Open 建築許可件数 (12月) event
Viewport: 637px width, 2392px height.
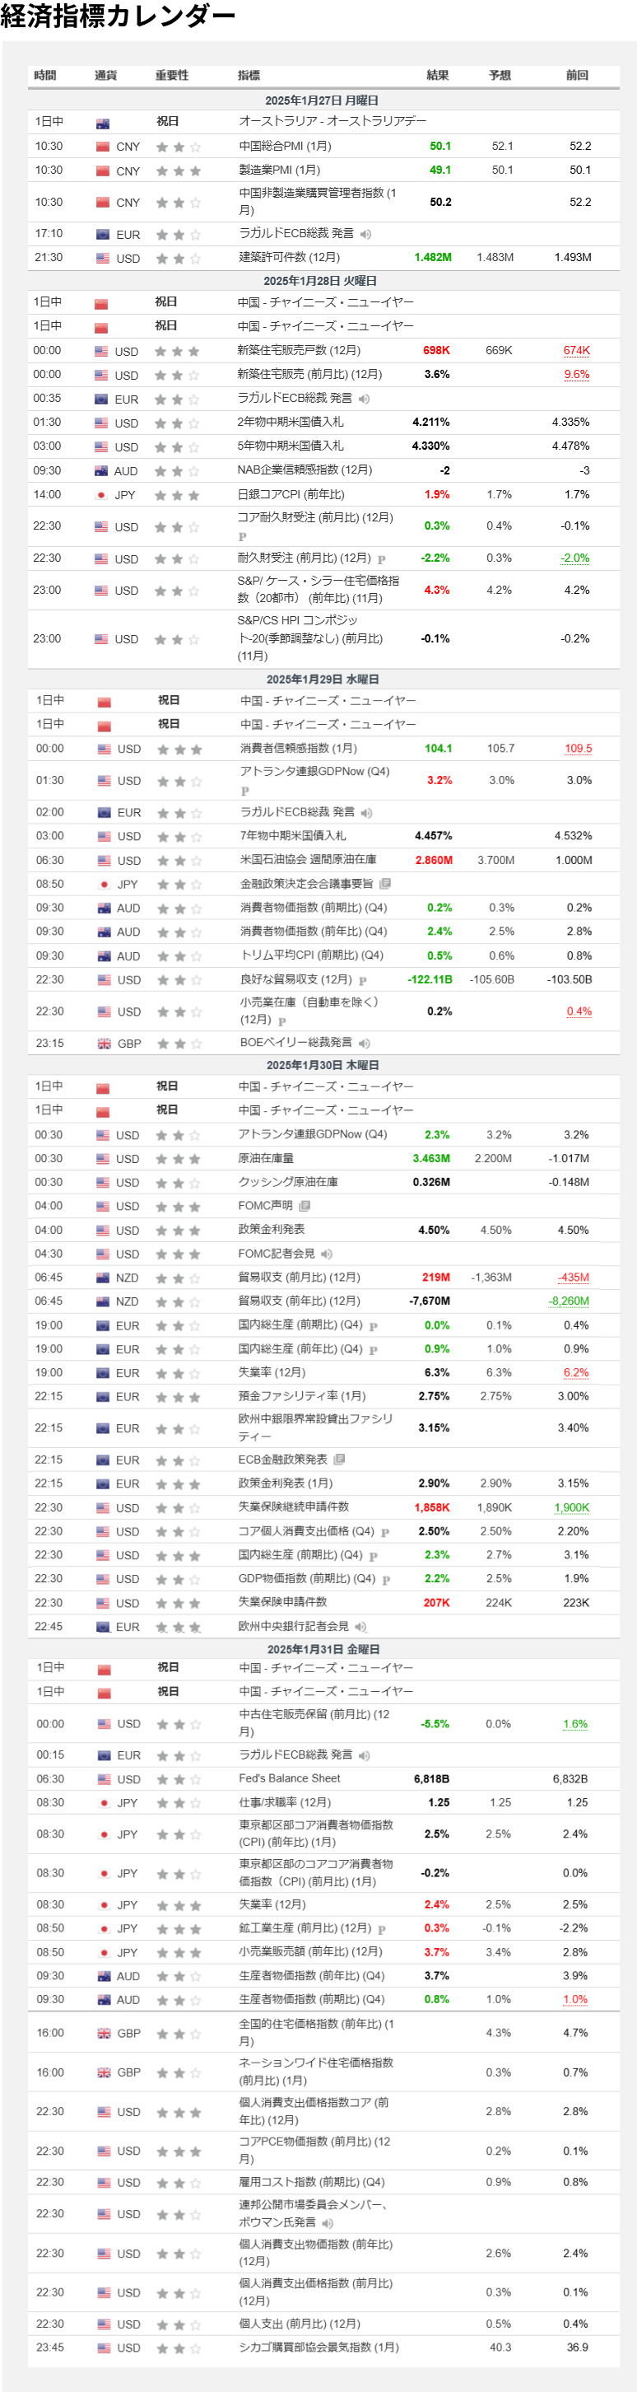(290, 257)
